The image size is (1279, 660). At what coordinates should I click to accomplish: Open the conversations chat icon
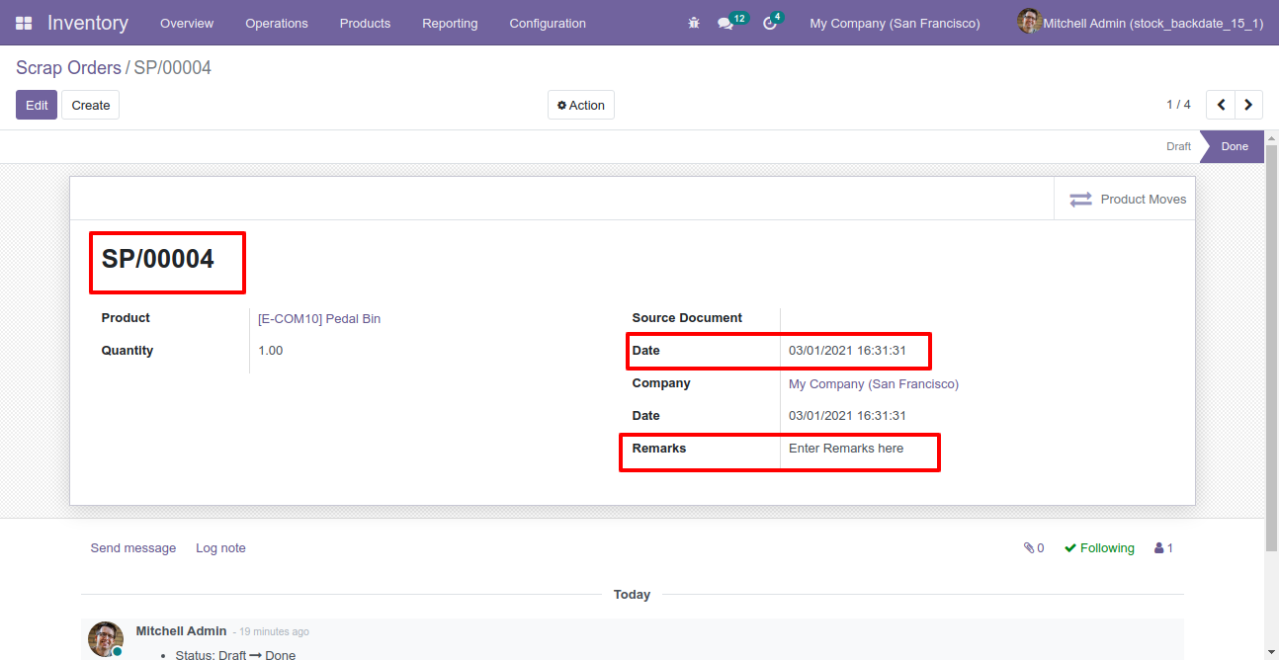pyautogui.click(x=726, y=23)
